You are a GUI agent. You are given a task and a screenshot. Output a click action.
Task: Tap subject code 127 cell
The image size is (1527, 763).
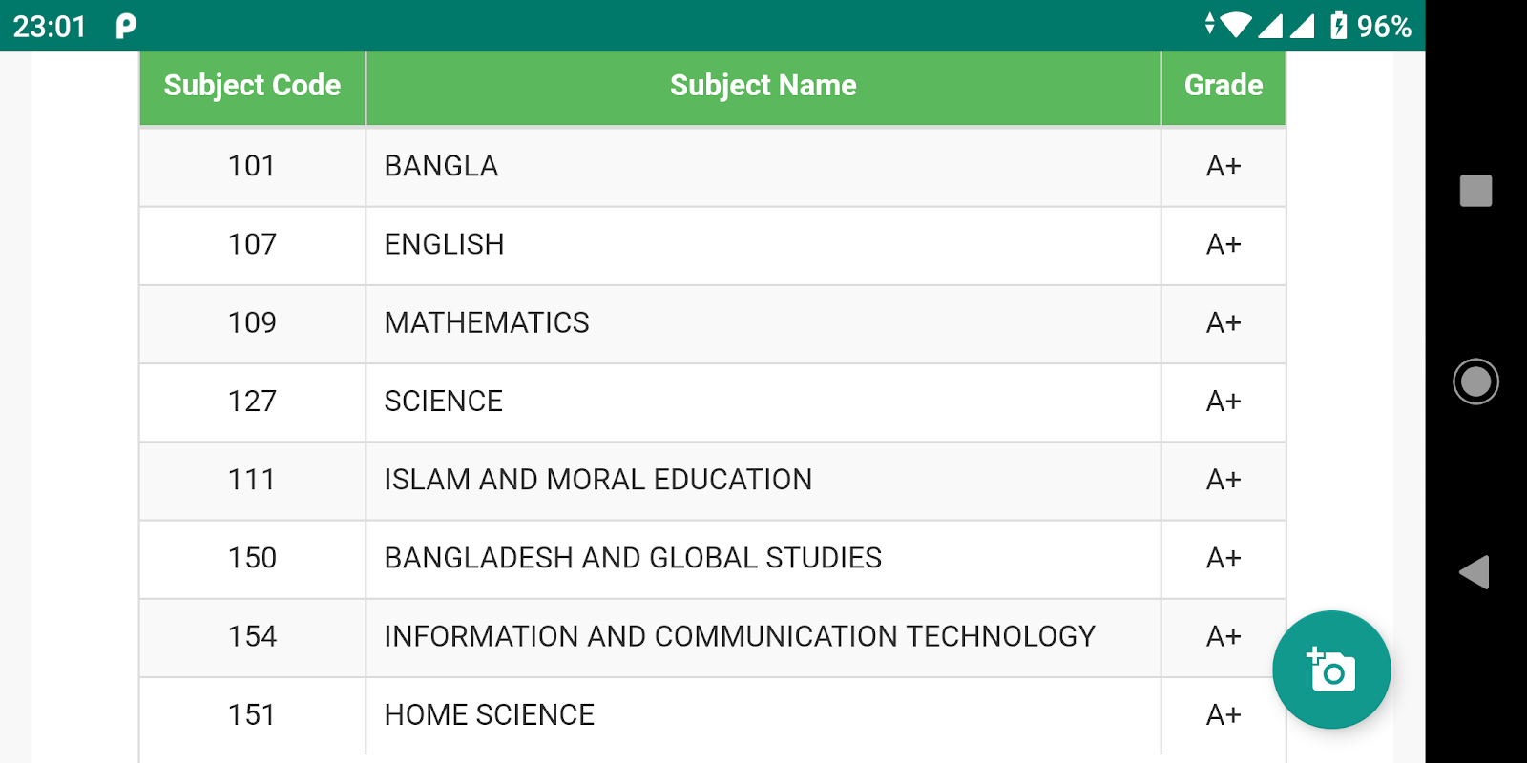tap(252, 402)
